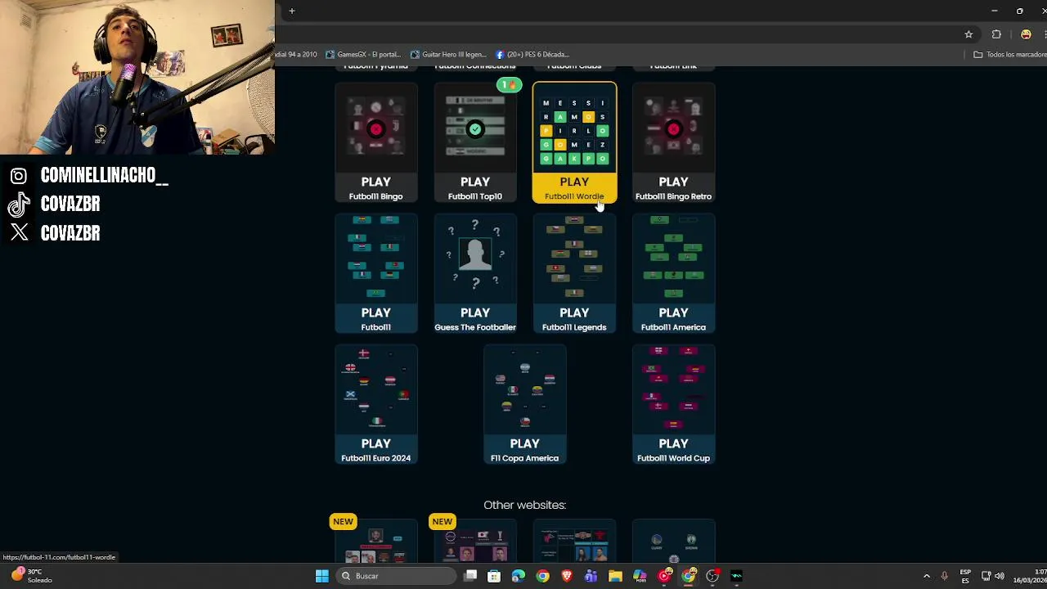
Task: Open File Explorer from taskbar
Action: 615,576
